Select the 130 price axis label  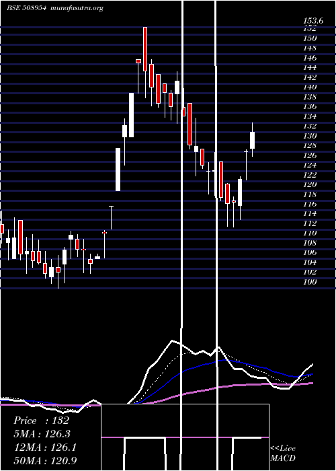pyautogui.click(x=310, y=136)
